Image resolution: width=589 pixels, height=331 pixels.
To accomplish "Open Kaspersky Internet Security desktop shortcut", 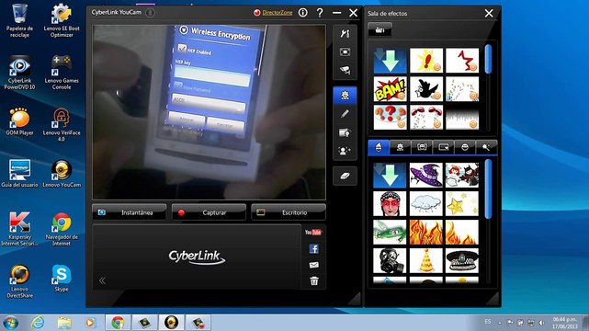I will click(x=19, y=229).
